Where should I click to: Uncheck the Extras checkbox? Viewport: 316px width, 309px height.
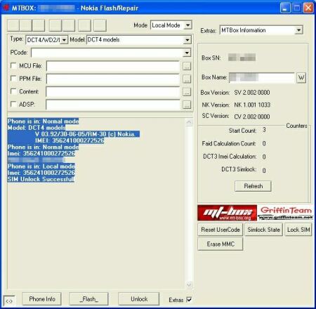[x=189, y=299]
